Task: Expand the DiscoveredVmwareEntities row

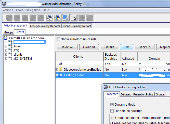Action: (57, 70)
